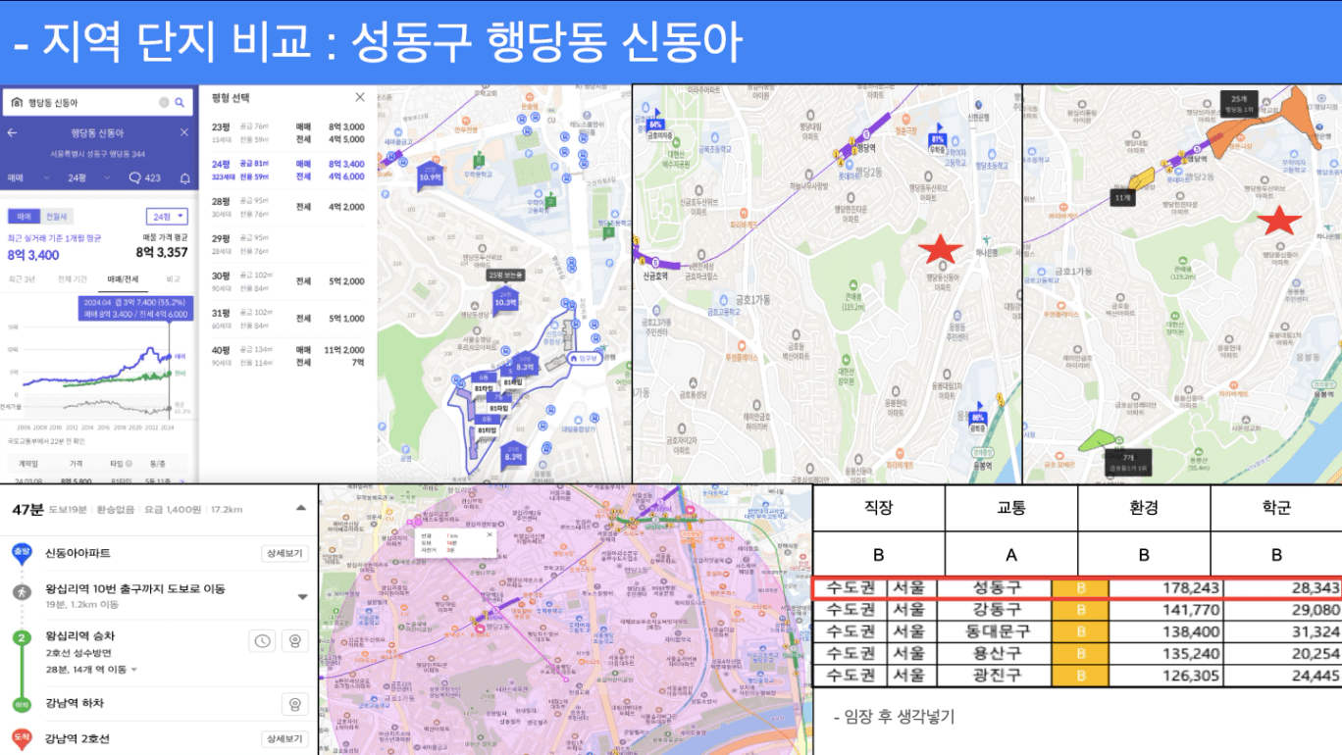Click the blue 출발 pin icon
The width and height of the screenshot is (1342, 755).
click(x=21, y=552)
